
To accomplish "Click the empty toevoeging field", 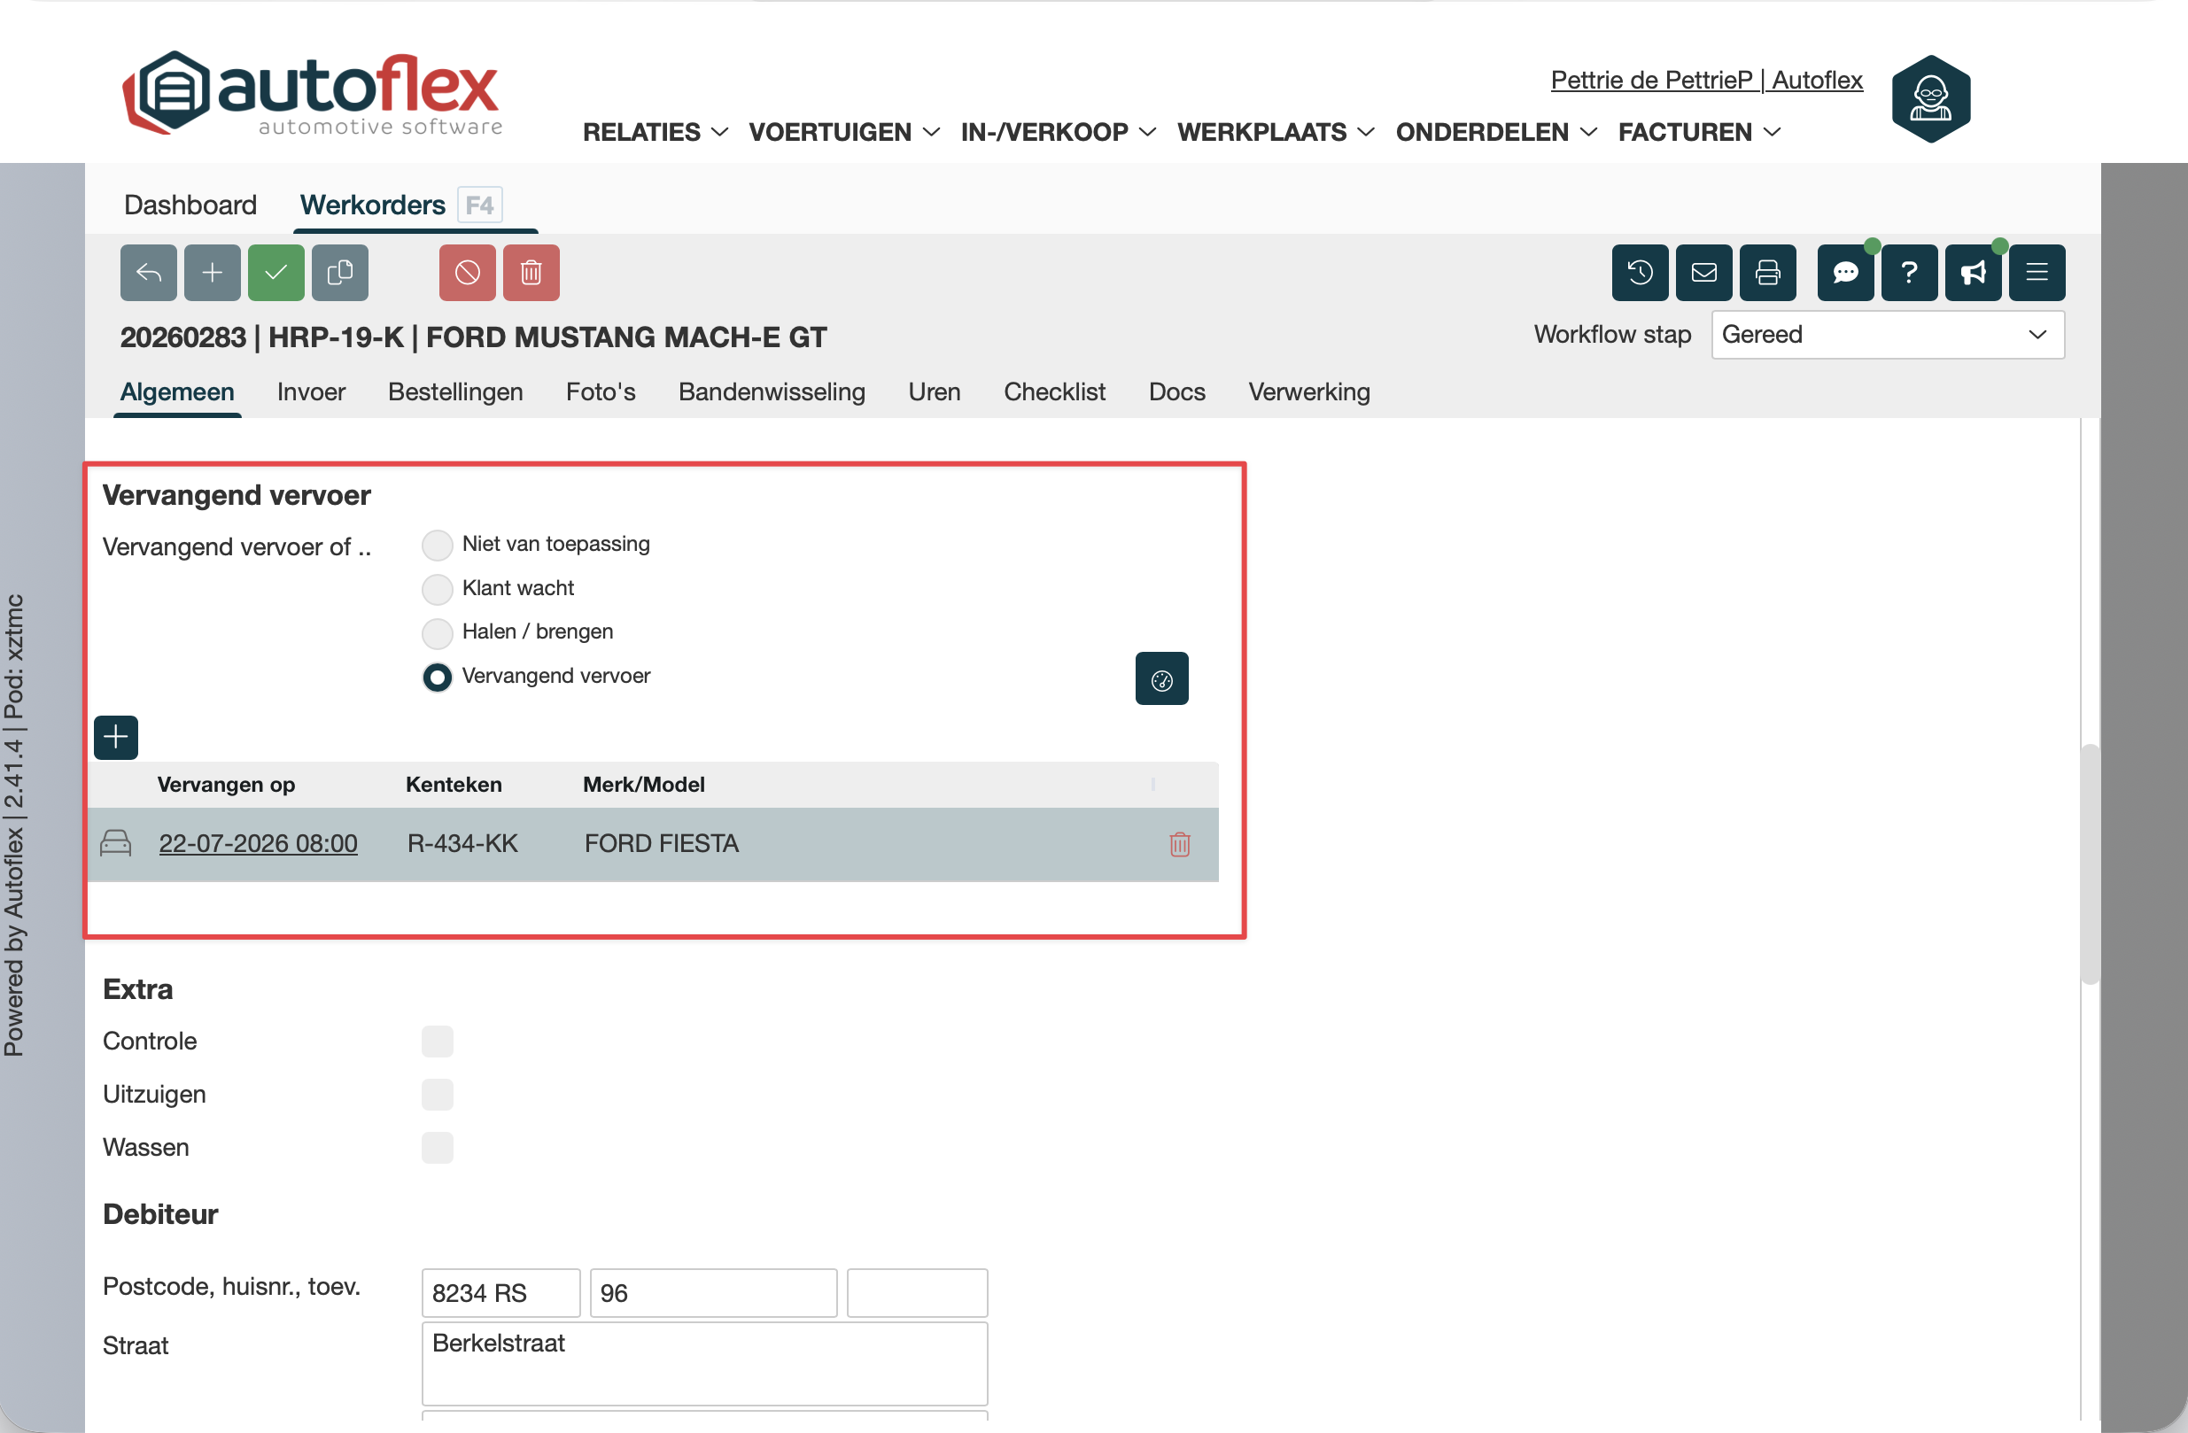I will pos(918,1292).
